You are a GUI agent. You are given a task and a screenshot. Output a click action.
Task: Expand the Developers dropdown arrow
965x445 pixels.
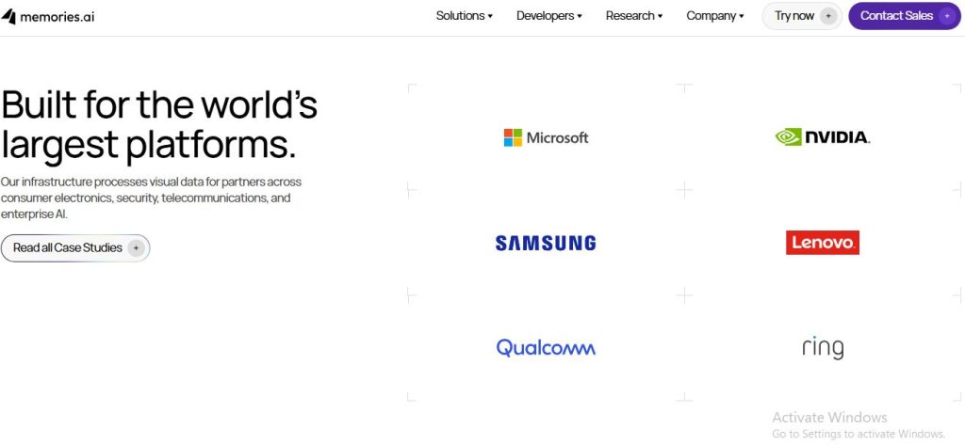pos(580,17)
